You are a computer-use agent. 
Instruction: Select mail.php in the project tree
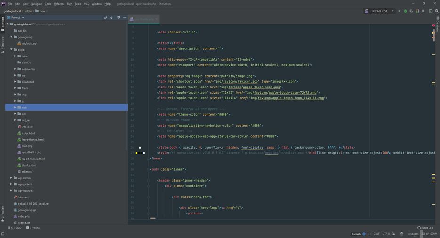[x=27, y=146]
